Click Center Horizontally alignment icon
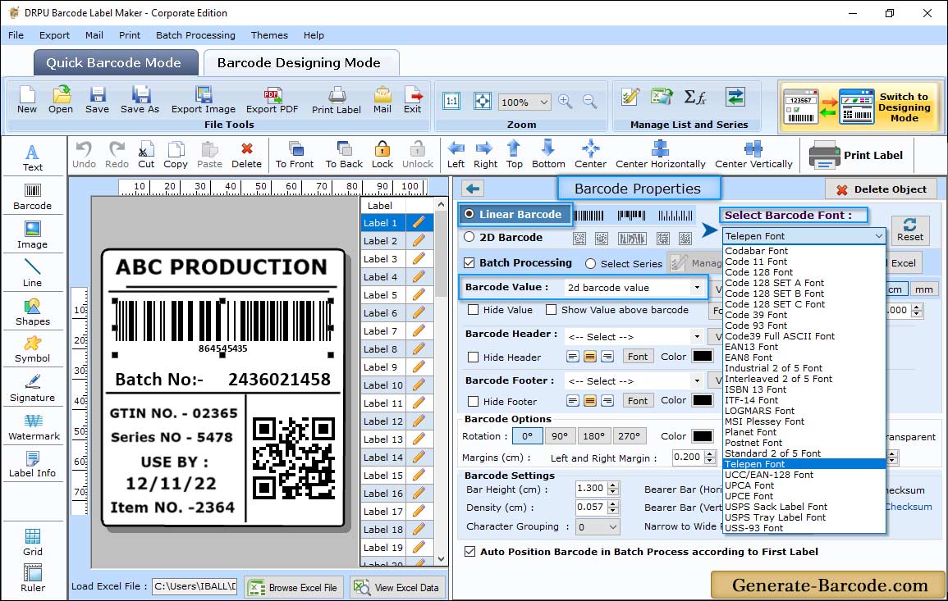The width and height of the screenshot is (948, 601). 660,155
